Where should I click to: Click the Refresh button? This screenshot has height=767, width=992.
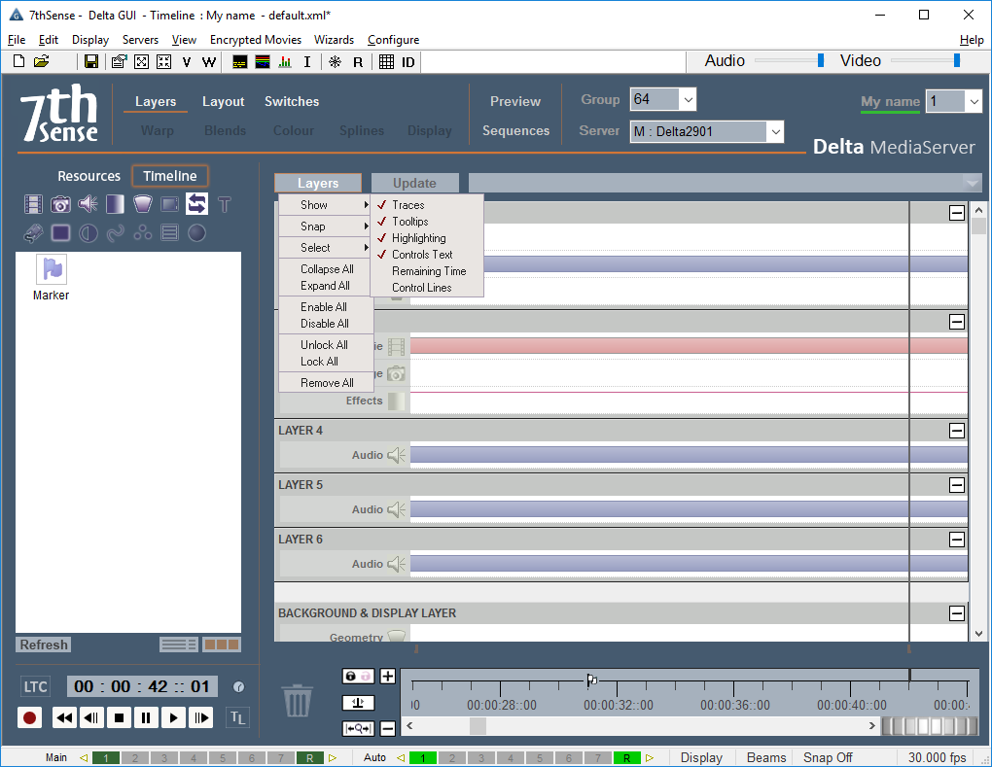pyautogui.click(x=44, y=645)
